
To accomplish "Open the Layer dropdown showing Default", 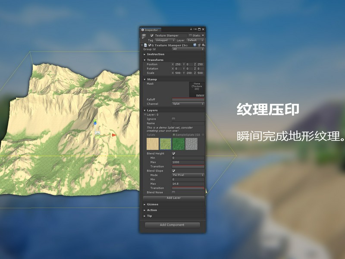I will [195, 40].
